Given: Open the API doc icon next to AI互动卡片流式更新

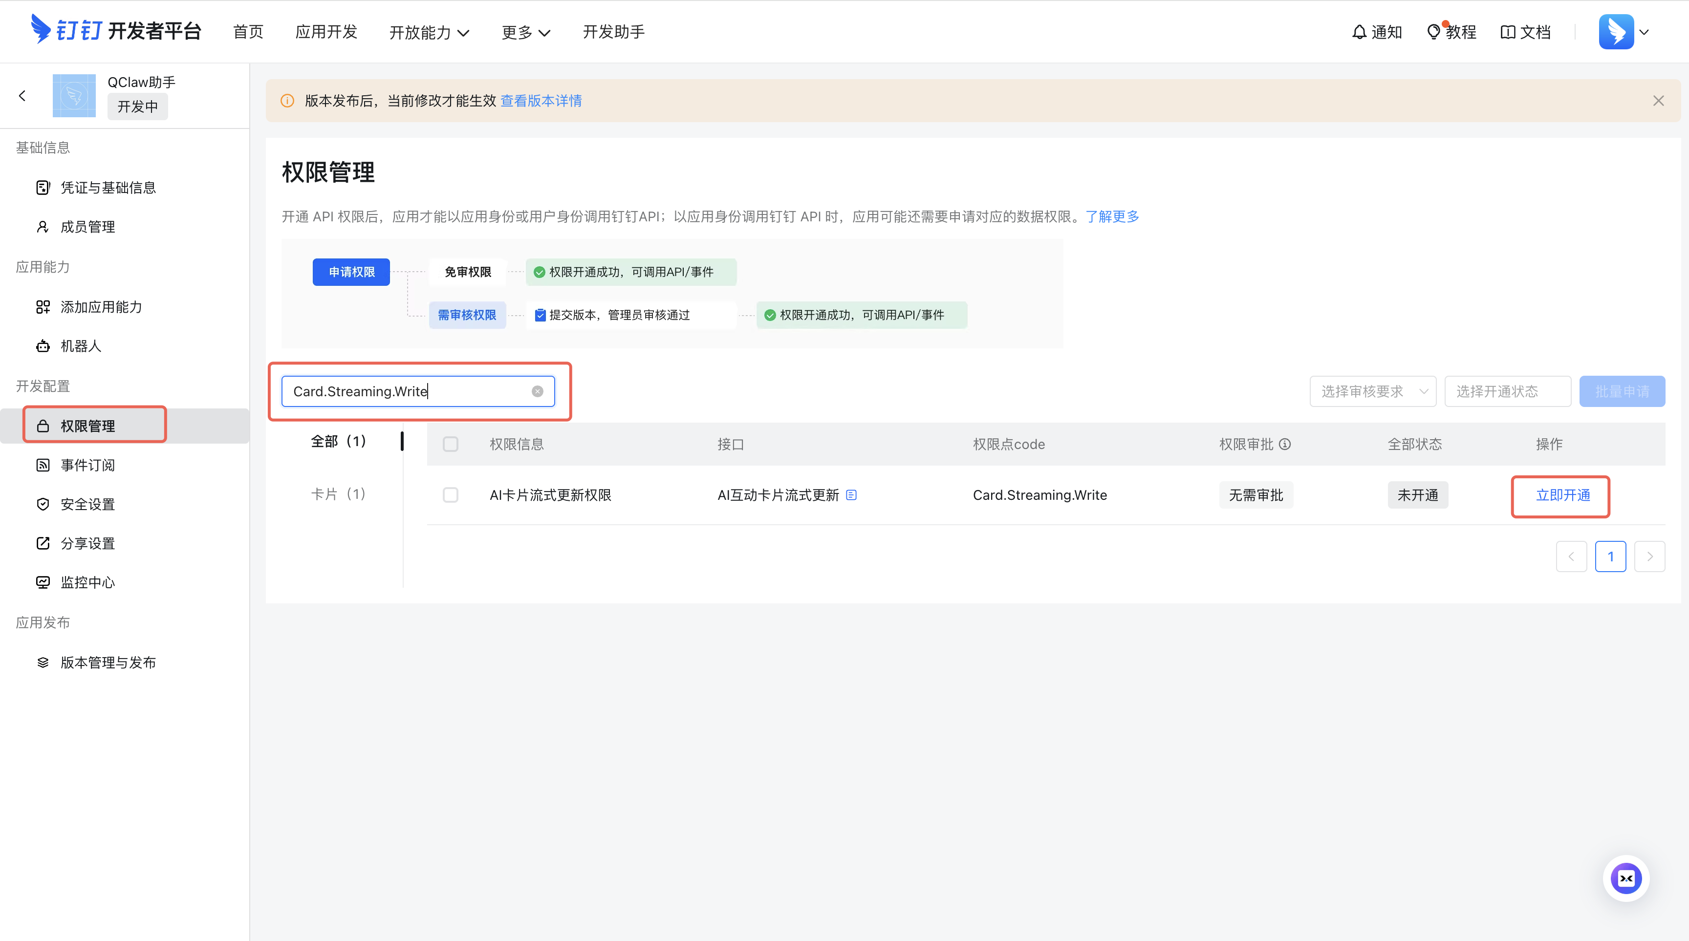Looking at the screenshot, I should [x=851, y=495].
